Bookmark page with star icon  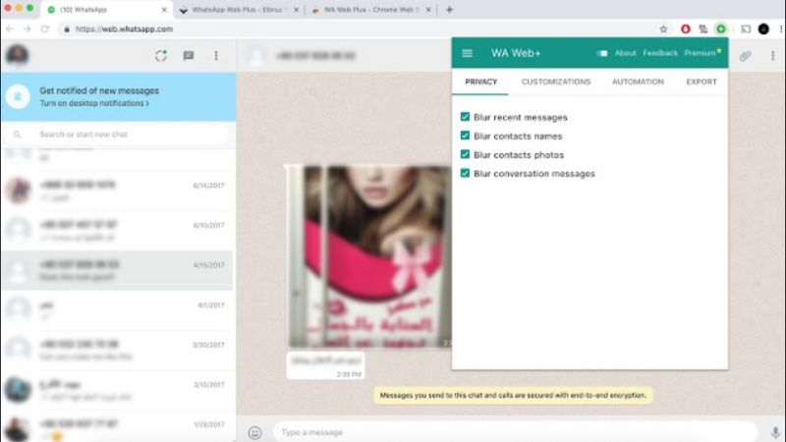[663, 29]
